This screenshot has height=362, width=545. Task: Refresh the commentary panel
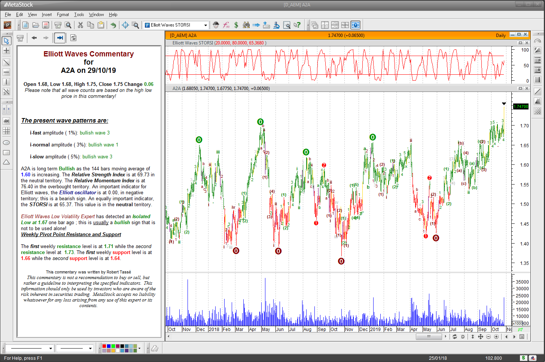point(73,38)
